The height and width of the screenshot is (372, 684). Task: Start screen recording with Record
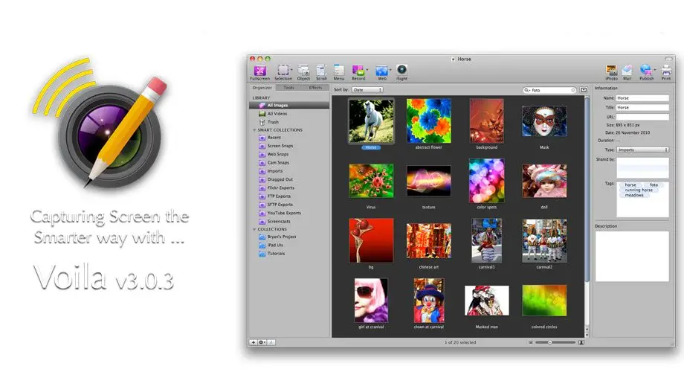pyautogui.click(x=358, y=72)
